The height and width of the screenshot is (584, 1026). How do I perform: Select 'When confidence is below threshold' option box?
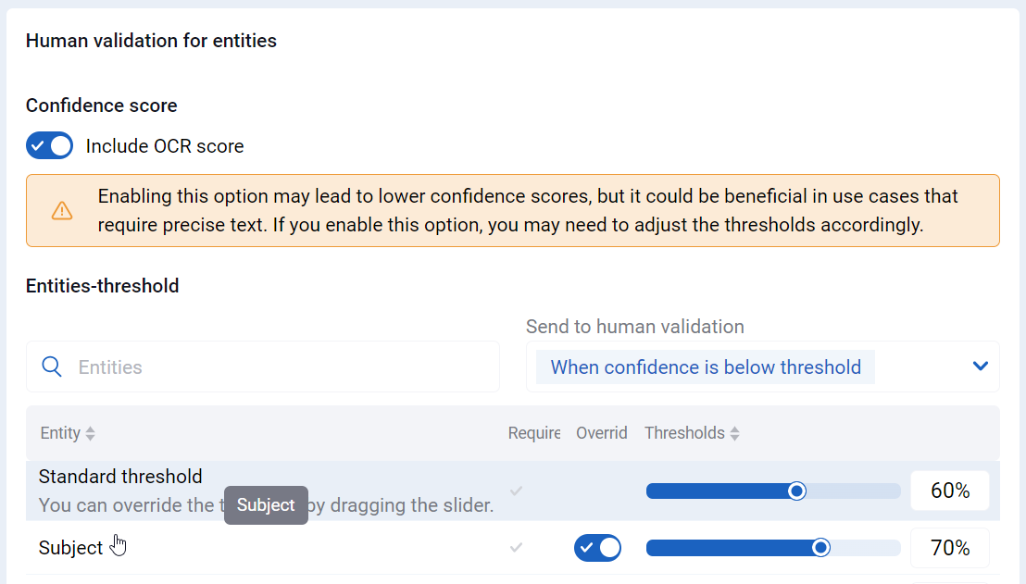706,367
